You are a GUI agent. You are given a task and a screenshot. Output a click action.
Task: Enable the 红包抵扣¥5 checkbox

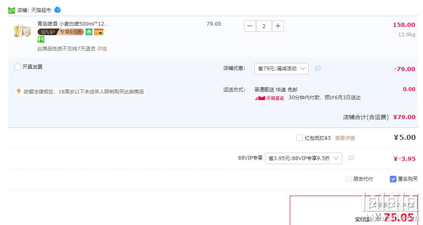pos(299,138)
